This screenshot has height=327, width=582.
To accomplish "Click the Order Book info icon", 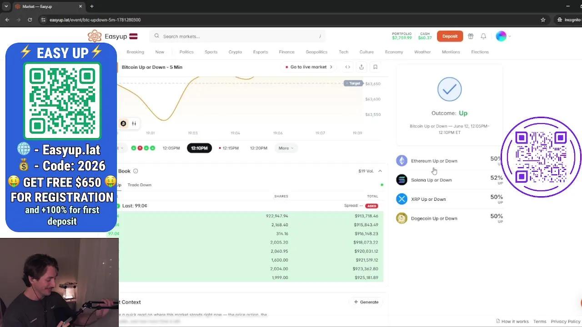I will click(x=135, y=171).
